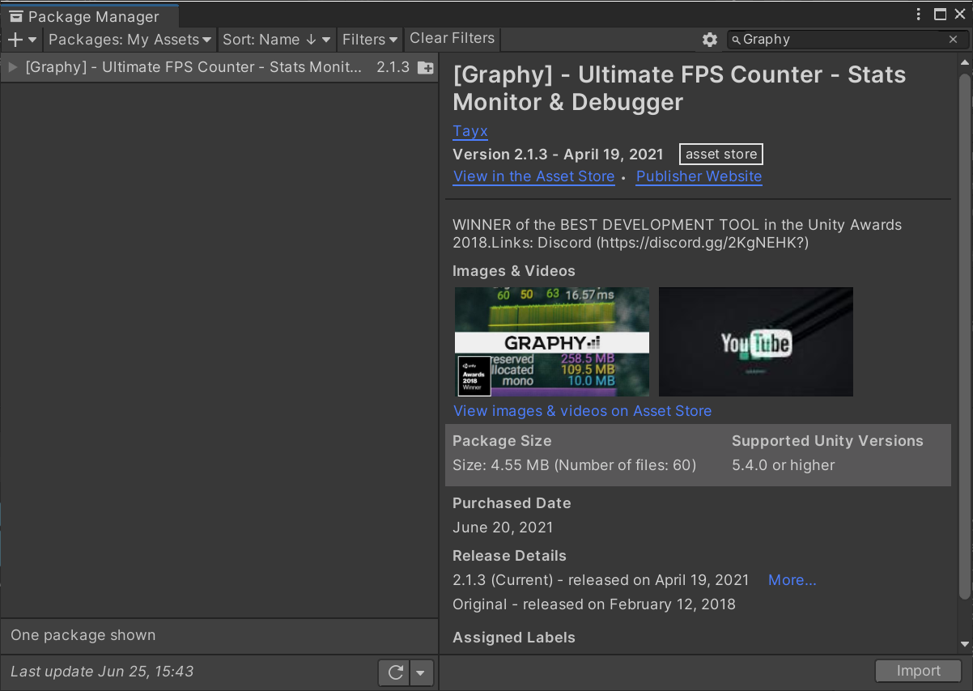Viewport: 973px width, 691px height.
Task: Open the Tayx publisher link
Action: coord(470,131)
